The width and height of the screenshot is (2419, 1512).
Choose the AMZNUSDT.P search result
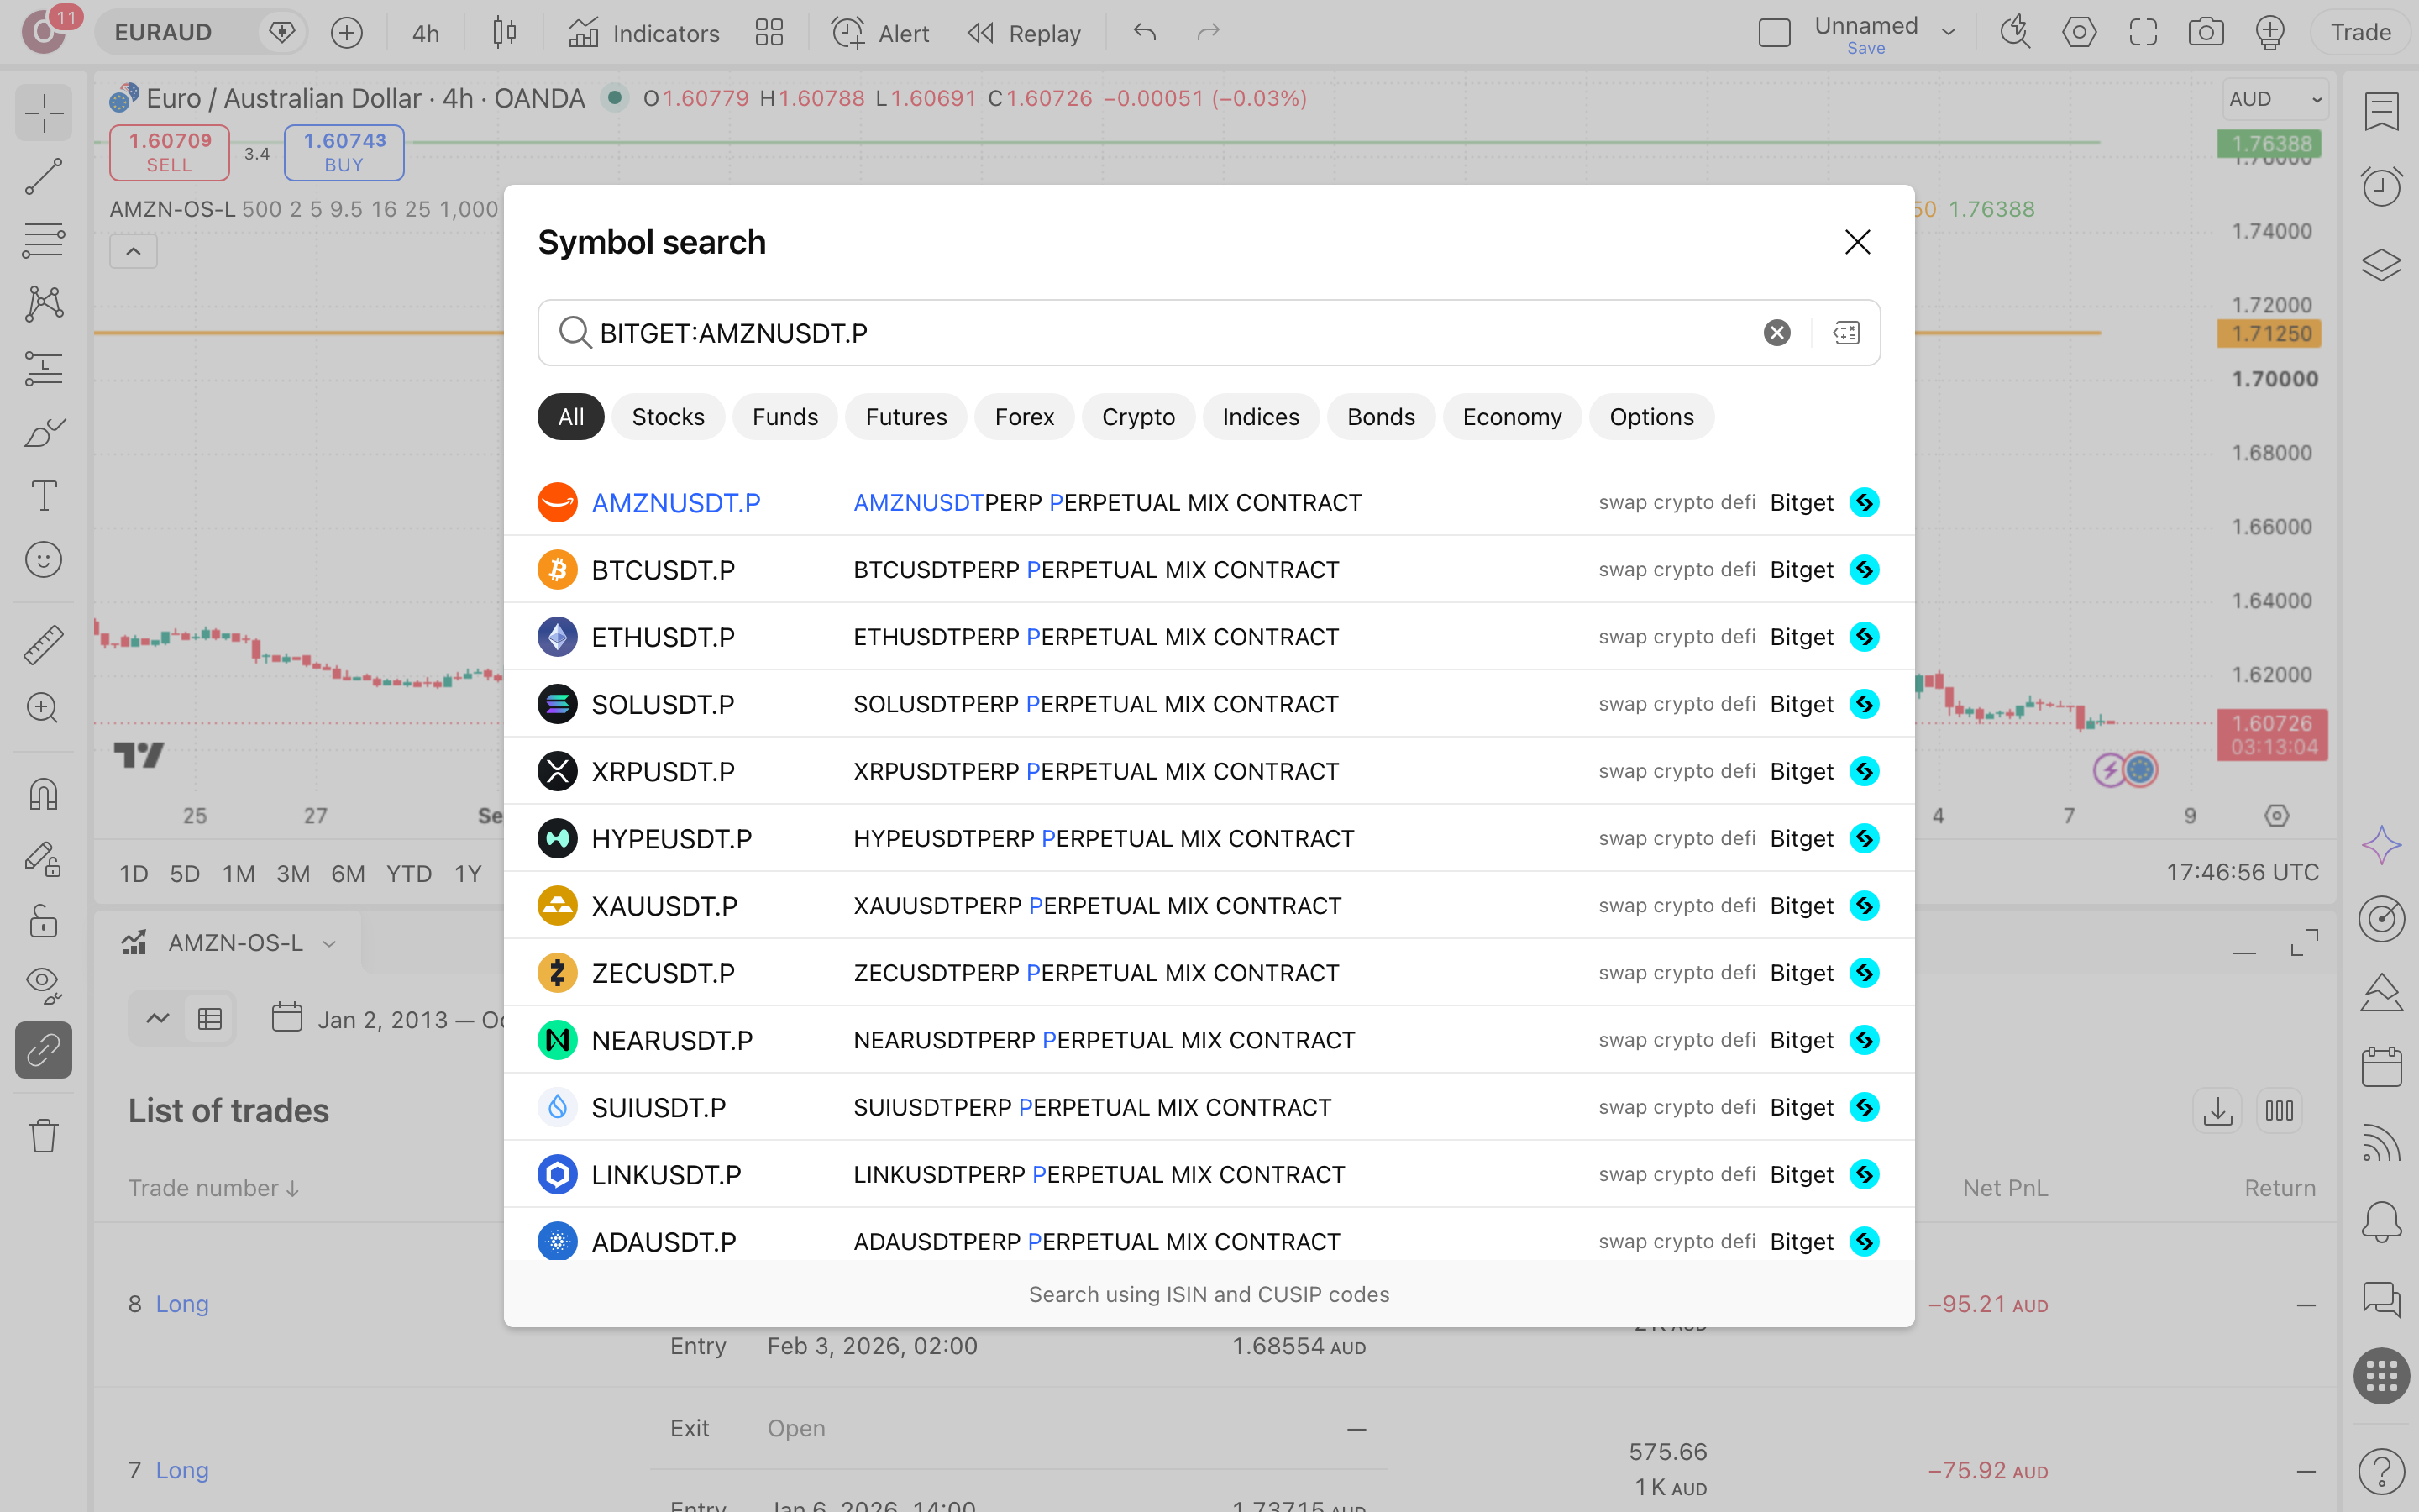tap(1209, 502)
